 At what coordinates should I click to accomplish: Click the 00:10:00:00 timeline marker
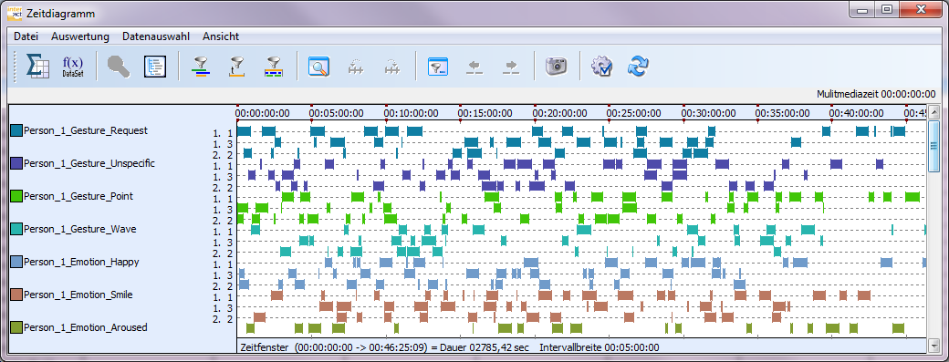pyautogui.click(x=411, y=113)
